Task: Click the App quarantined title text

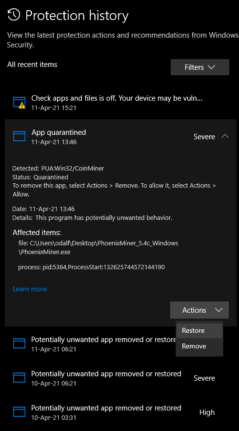Action: click(x=59, y=132)
